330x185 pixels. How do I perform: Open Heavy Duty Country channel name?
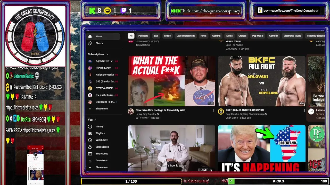pos(146,114)
